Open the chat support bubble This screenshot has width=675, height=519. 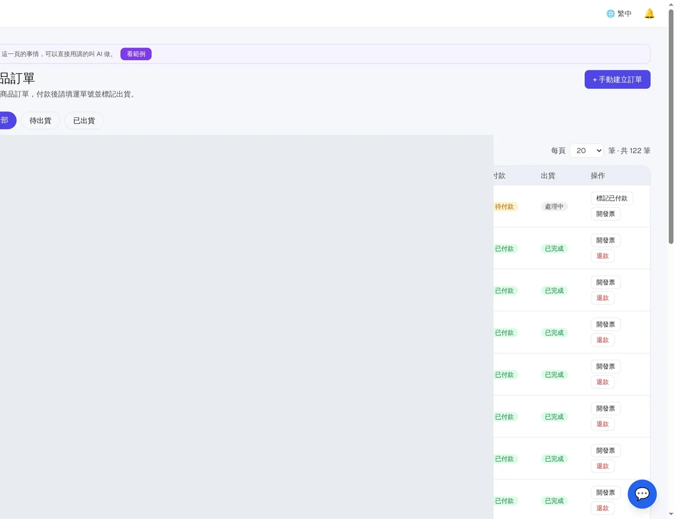(x=642, y=494)
